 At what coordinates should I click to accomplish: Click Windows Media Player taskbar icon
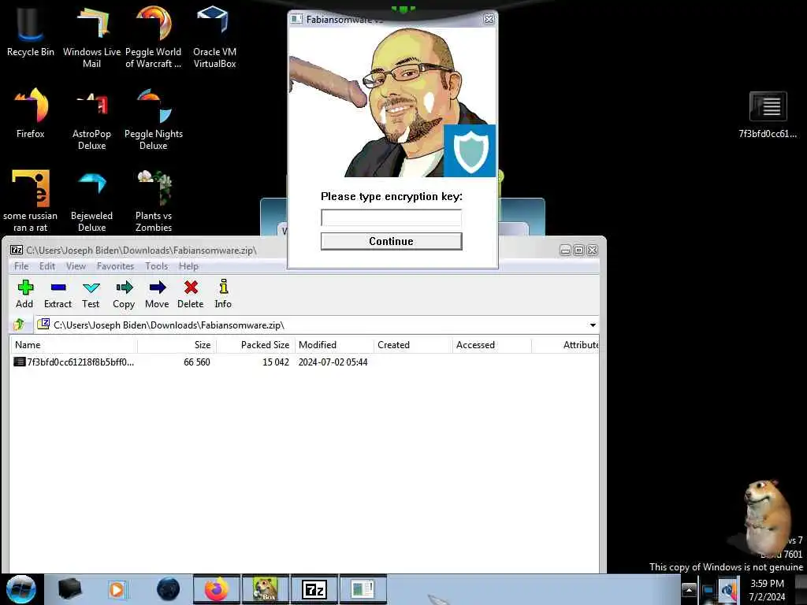tap(117, 589)
